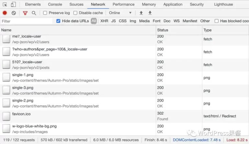249x144 pixels.
Task: Filter requests by XHR type
Action: (x=104, y=21)
